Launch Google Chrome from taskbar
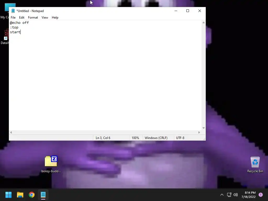 (x=32, y=195)
